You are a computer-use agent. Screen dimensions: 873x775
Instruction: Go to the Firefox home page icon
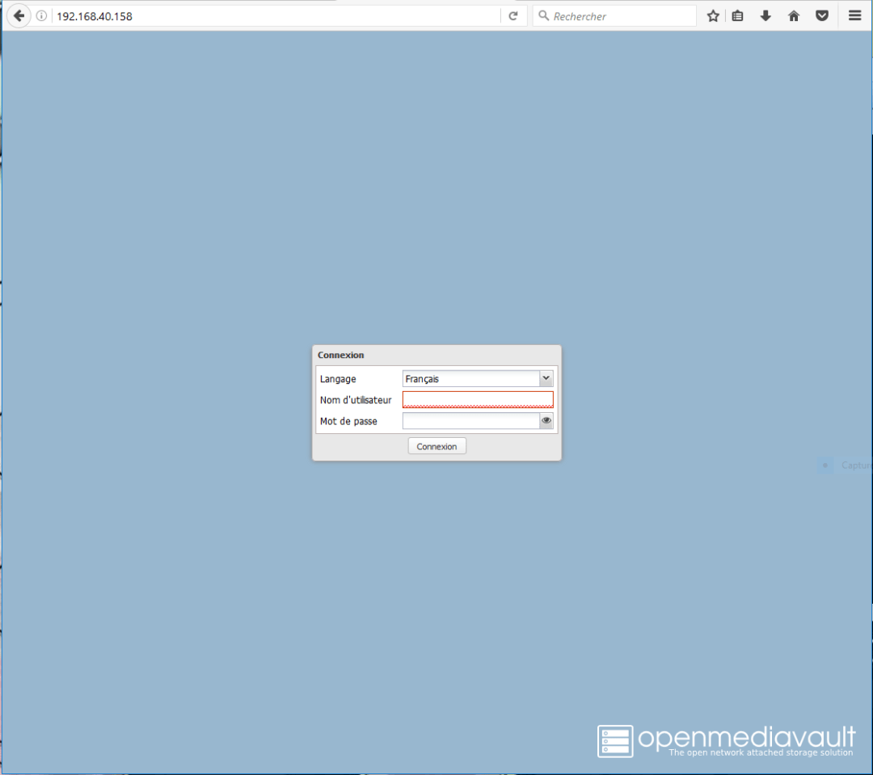(x=794, y=15)
